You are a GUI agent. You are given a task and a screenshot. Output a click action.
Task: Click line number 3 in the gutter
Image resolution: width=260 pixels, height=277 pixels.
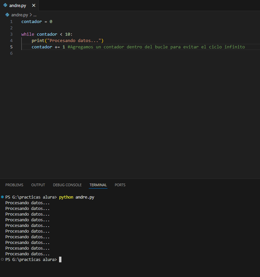[11, 34]
